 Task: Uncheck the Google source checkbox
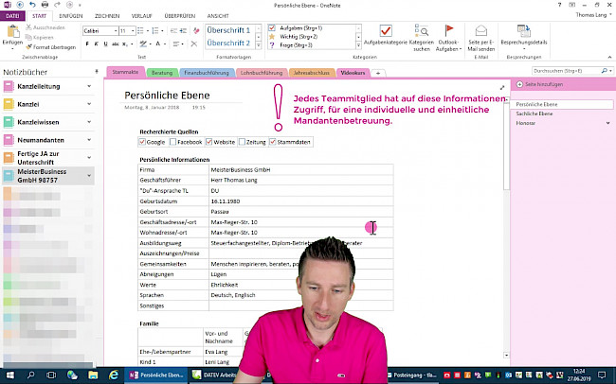[x=143, y=142]
